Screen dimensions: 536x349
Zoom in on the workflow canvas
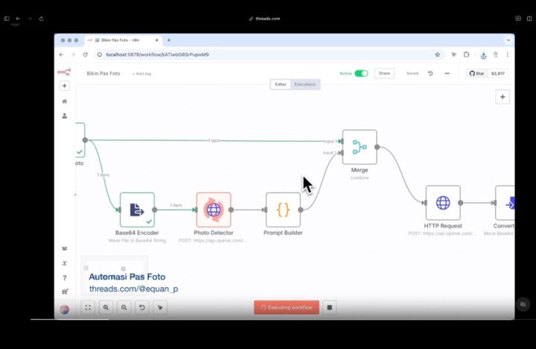[x=106, y=307]
